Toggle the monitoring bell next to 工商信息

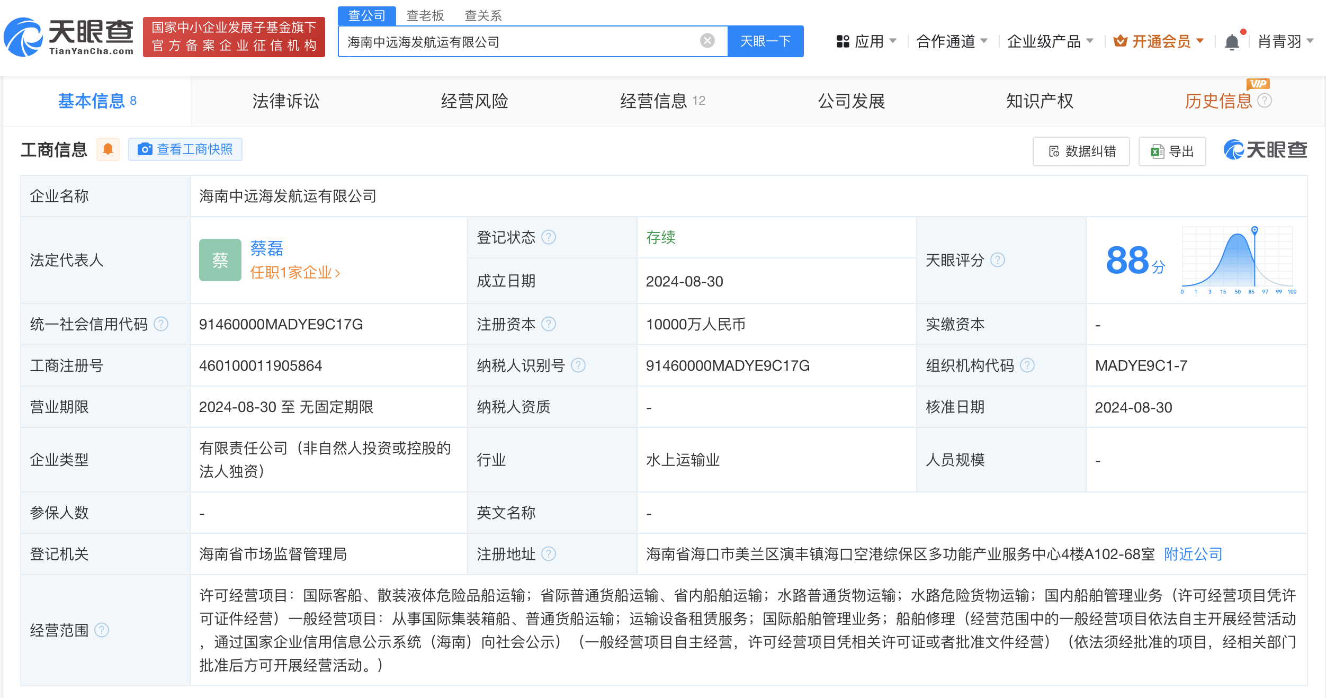point(108,149)
